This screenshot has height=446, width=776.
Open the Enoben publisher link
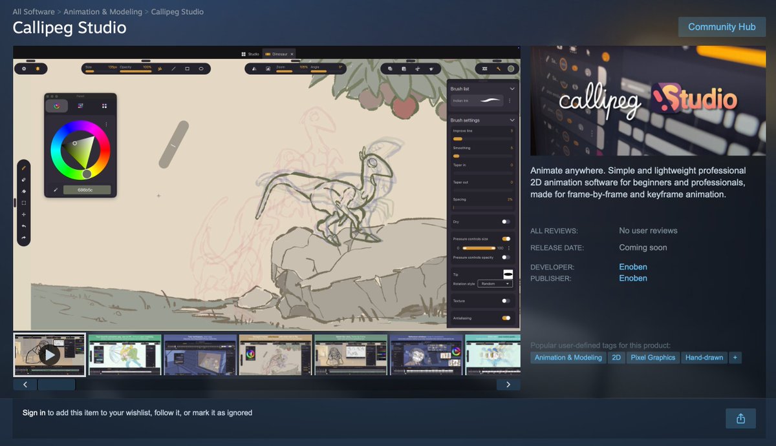(633, 279)
